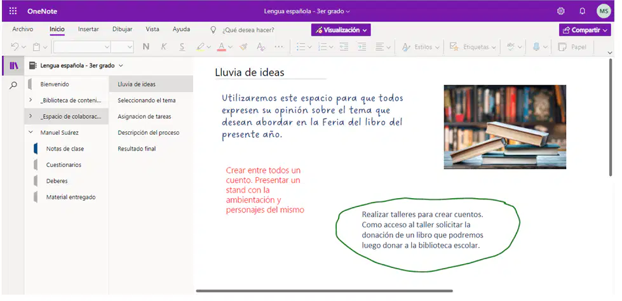
Task: Open the Undo options dropdown arrow
Action: [24, 47]
